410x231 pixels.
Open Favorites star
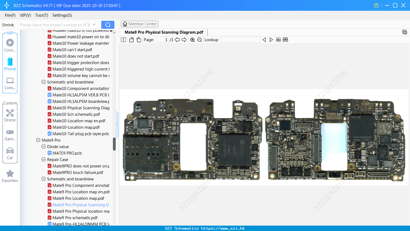pyautogui.click(x=10, y=176)
